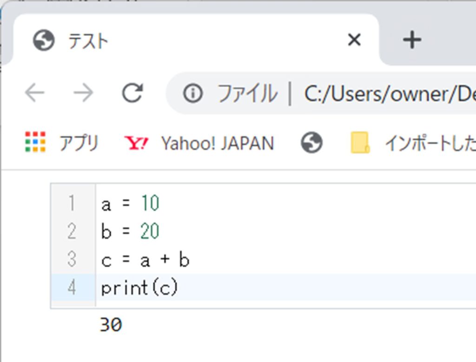Go back with the left arrow

coord(35,93)
